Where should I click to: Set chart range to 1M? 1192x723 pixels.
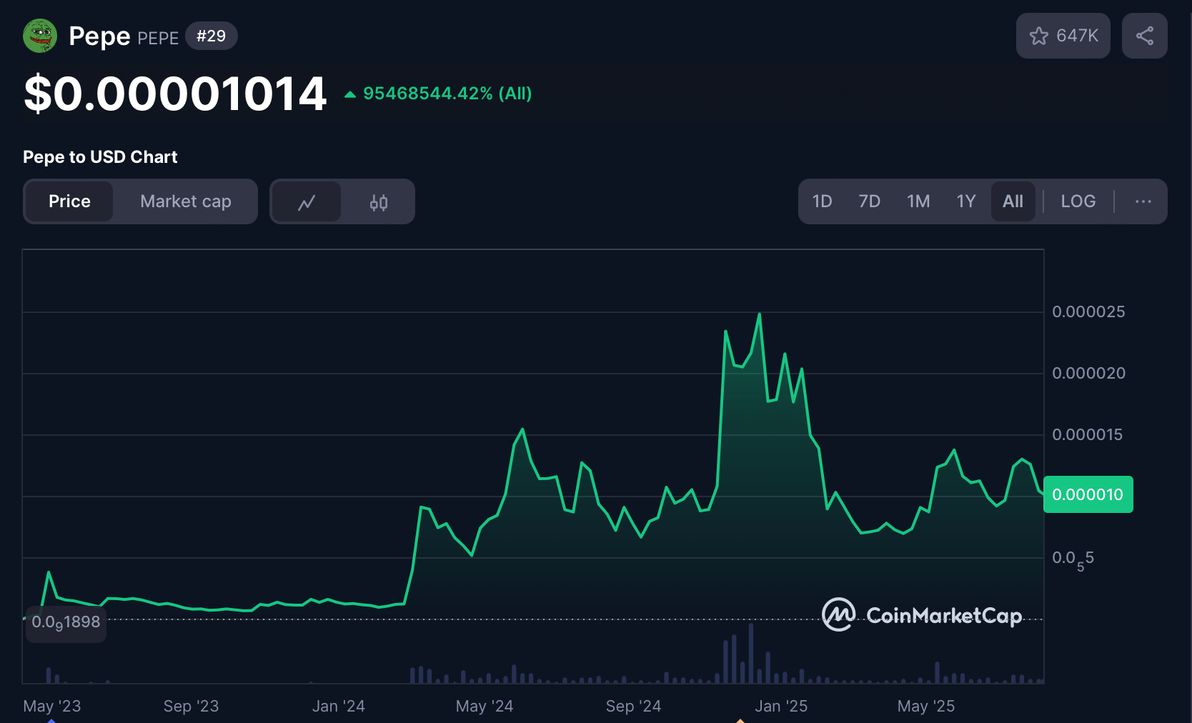[919, 201]
